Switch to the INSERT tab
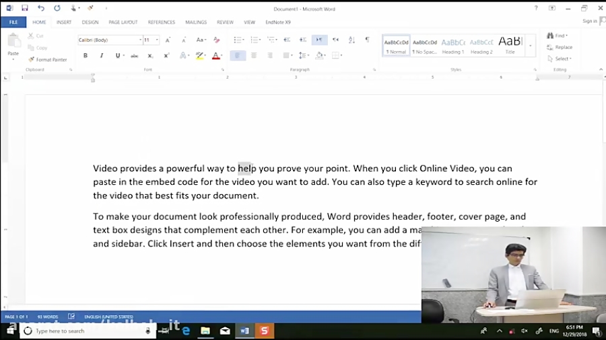Viewport: 606px width, 340px height. pyautogui.click(x=64, y=22)
